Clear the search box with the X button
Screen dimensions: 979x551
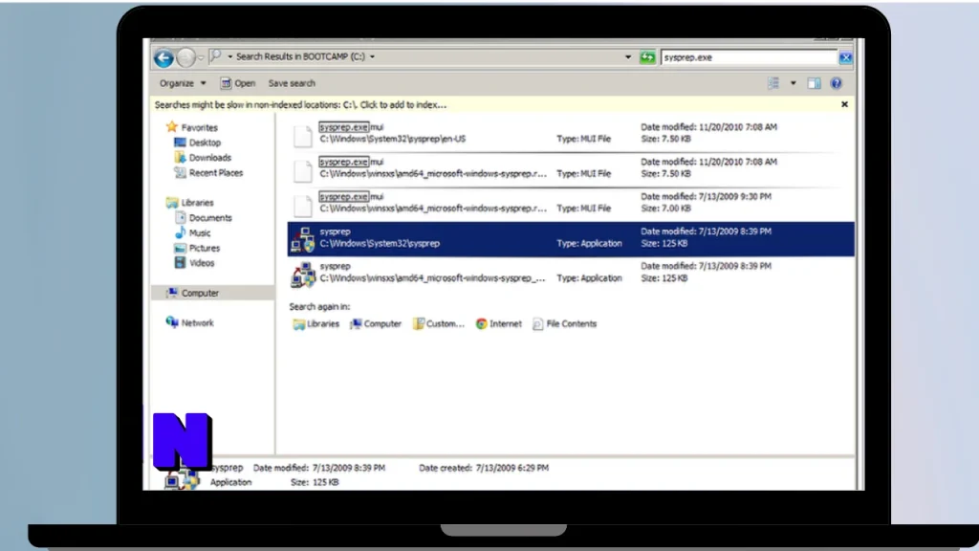coord(845,57)
